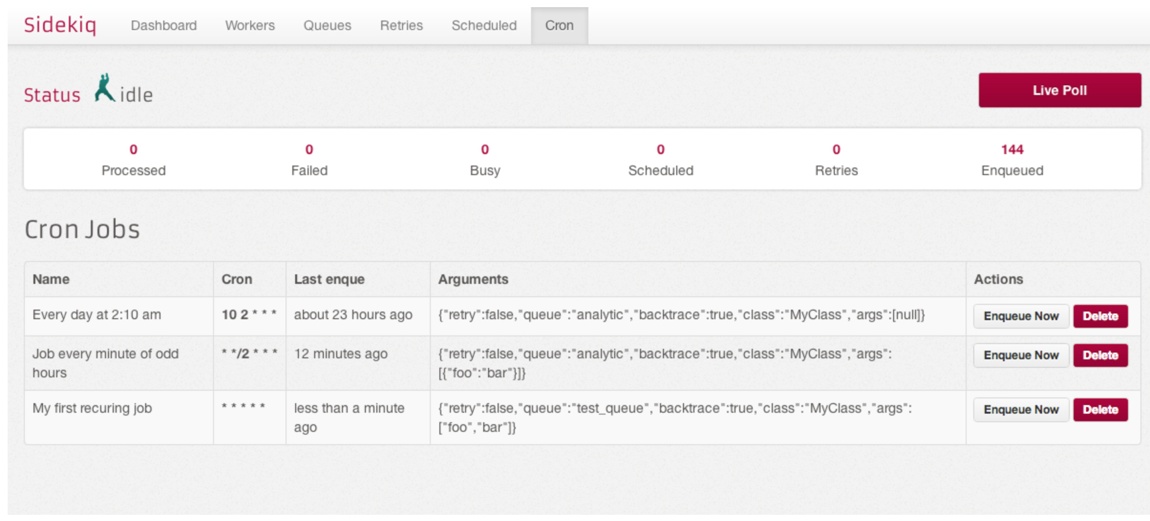Open the Workers tab
Screen dimensions: 1150x521
click(250, 25)
